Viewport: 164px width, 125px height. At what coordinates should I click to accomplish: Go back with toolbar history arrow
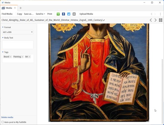click(x=151, y=14)
